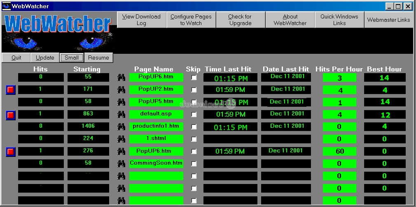Select the PopUP5.htm page name field
Image resolution: width=416 pixels, height=207 pixels.
[x=156, y=101]
